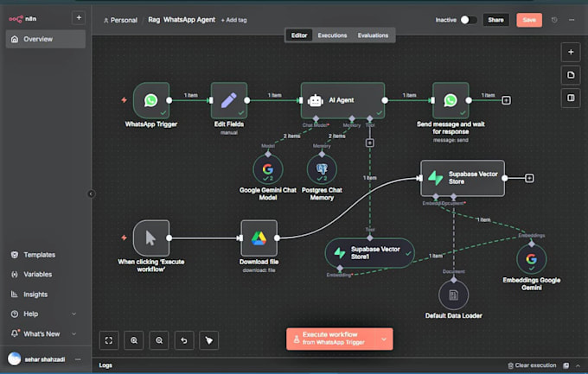This screenshot has width=588, height=374.
Task: Click the plus button beside n8n logo
Action: (x=79, y=17)
